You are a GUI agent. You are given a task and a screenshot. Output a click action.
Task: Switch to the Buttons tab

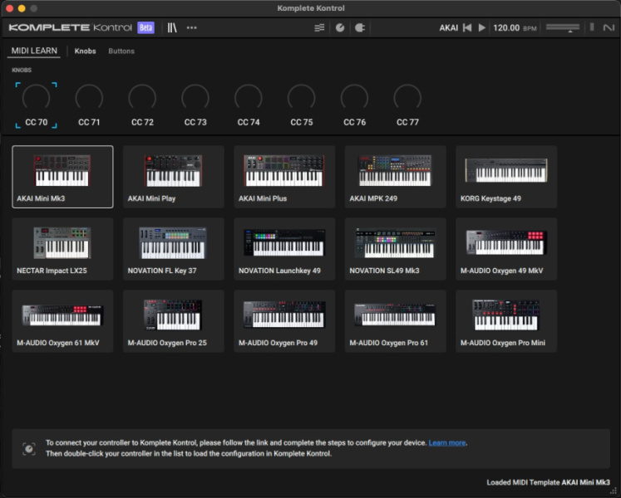click(121, 51)
